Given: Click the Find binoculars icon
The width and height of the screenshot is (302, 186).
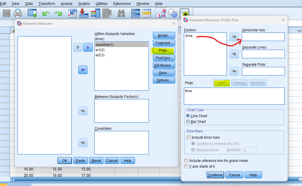Looking at the screenshot, I should pos(121,13).
